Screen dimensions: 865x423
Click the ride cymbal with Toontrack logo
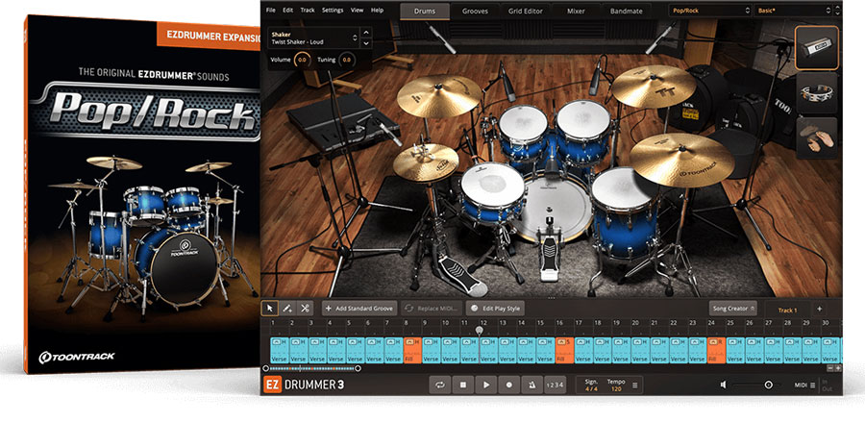click(681, 160)
